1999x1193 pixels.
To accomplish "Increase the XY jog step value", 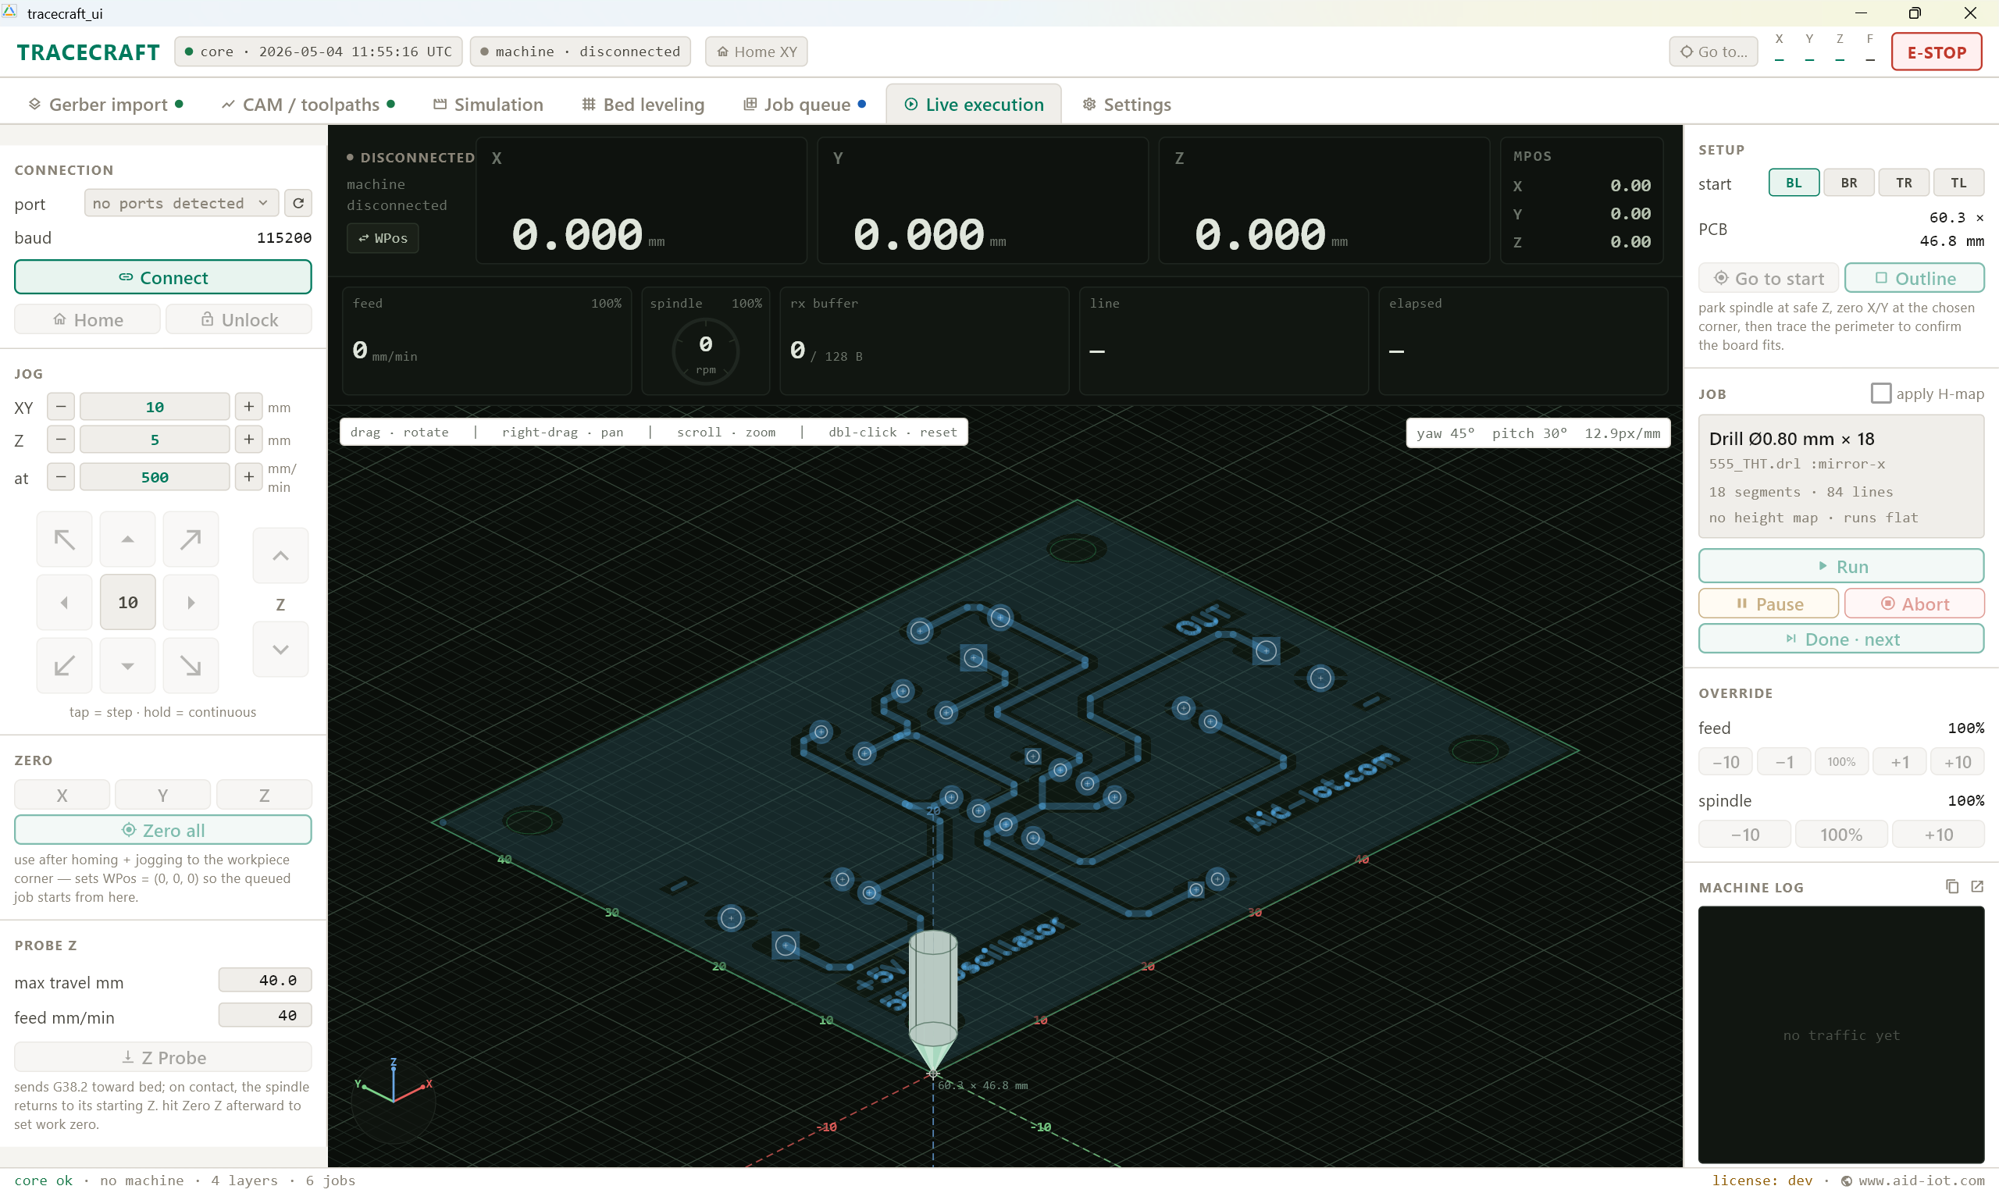I will (249, 407).
